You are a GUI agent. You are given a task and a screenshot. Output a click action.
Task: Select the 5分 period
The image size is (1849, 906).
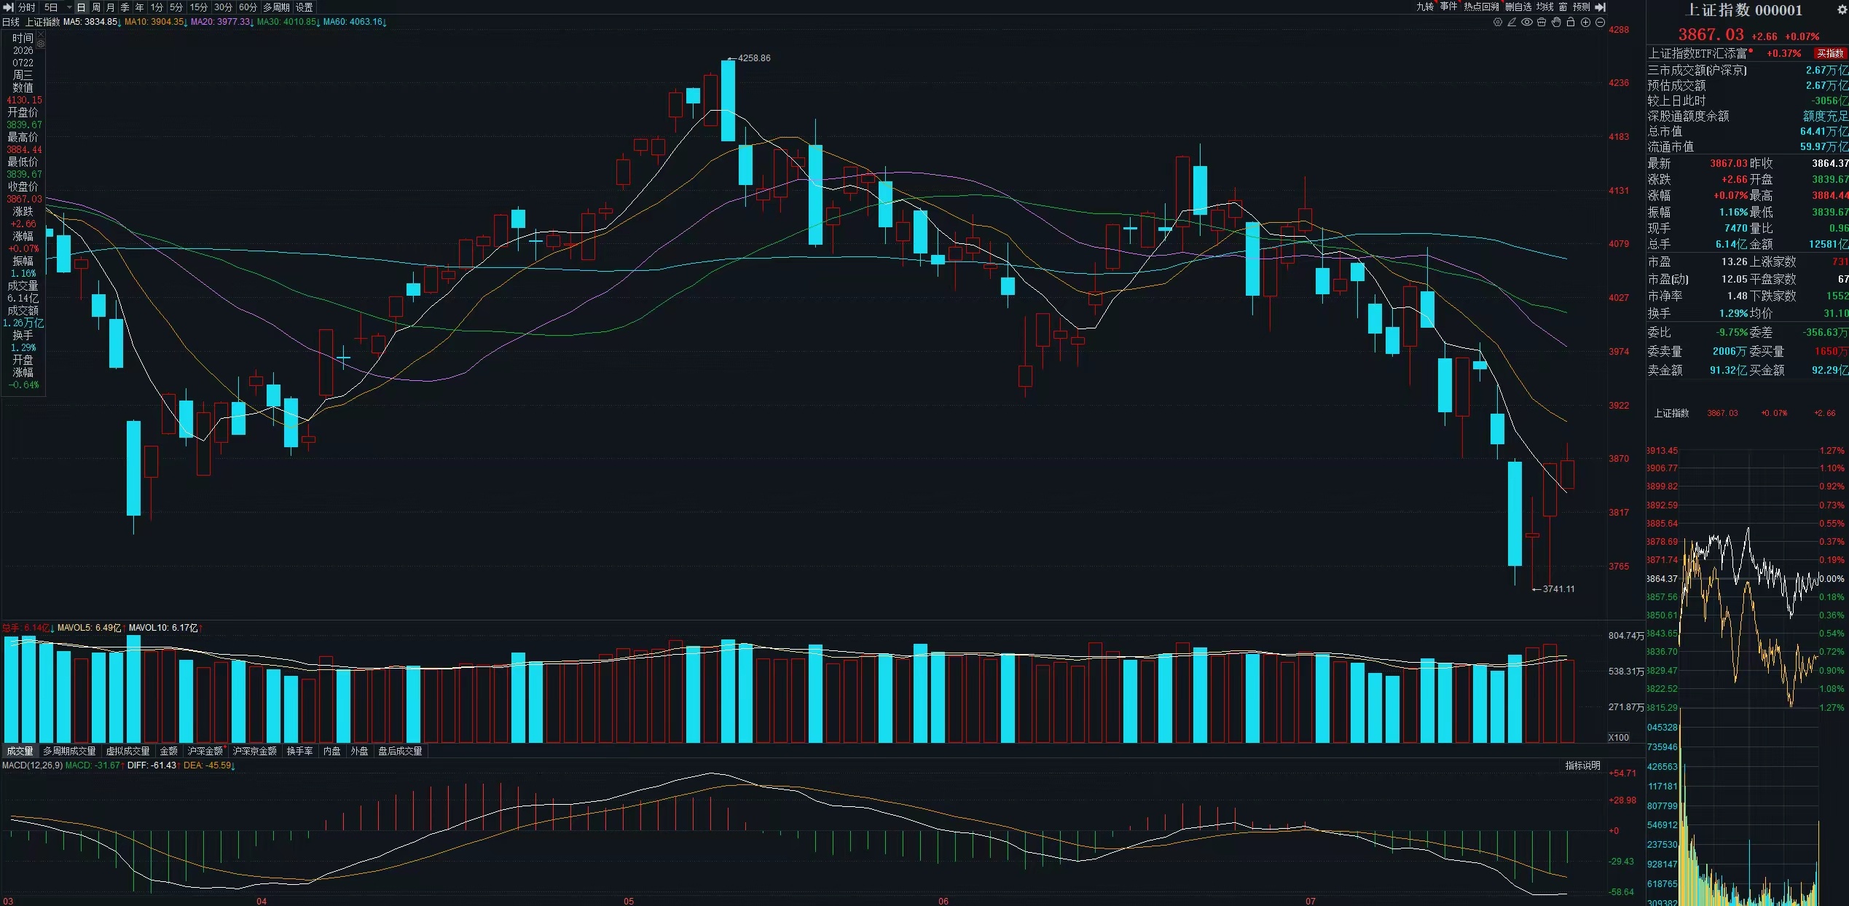point(176,7)
